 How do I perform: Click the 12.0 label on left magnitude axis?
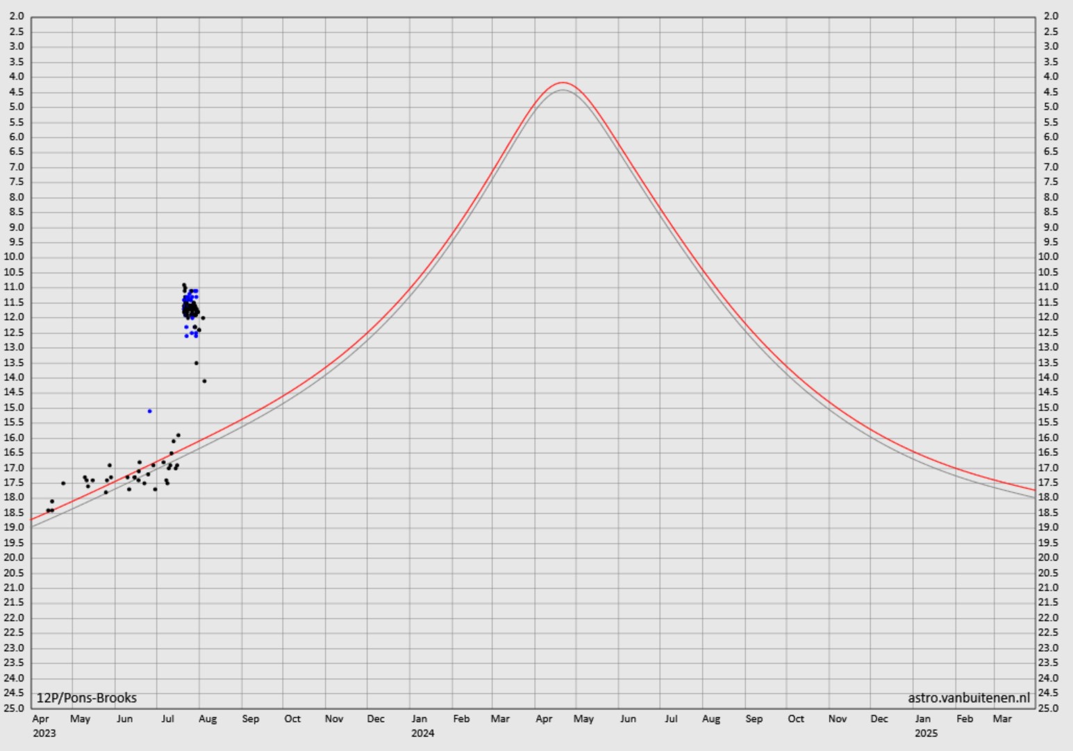15,317
